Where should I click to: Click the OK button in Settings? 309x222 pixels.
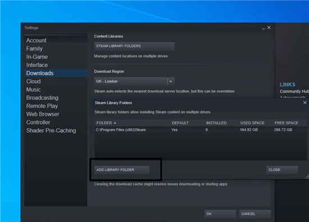pyautogui.click(x=220, y=214)
